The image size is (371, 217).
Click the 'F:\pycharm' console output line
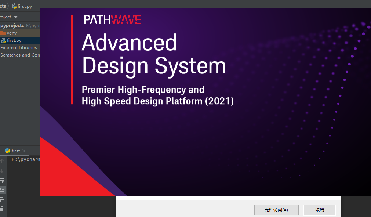(x=26, y=159)
